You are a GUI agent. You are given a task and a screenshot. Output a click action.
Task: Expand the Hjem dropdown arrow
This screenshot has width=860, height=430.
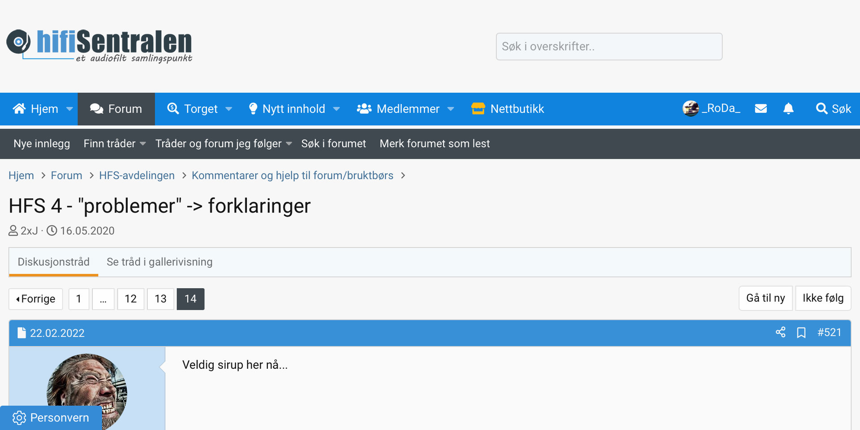69,109
